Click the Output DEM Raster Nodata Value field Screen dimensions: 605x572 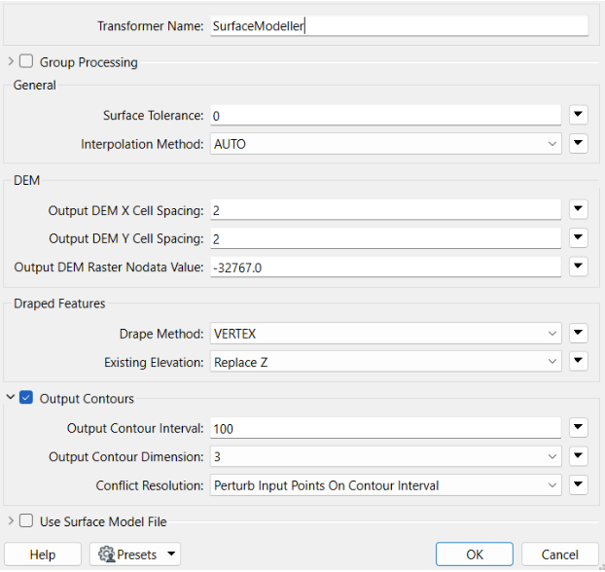tap(385, 268)
